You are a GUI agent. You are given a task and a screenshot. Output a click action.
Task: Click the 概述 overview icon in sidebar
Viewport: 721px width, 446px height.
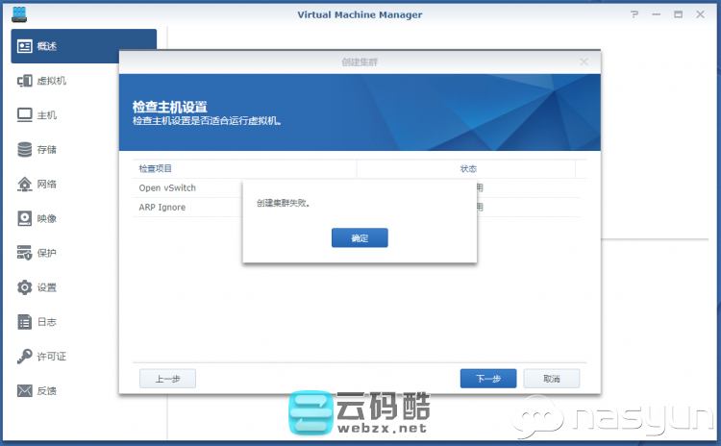25,46
